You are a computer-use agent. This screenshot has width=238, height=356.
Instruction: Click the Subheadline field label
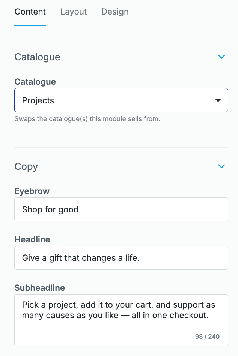(39, 288)
